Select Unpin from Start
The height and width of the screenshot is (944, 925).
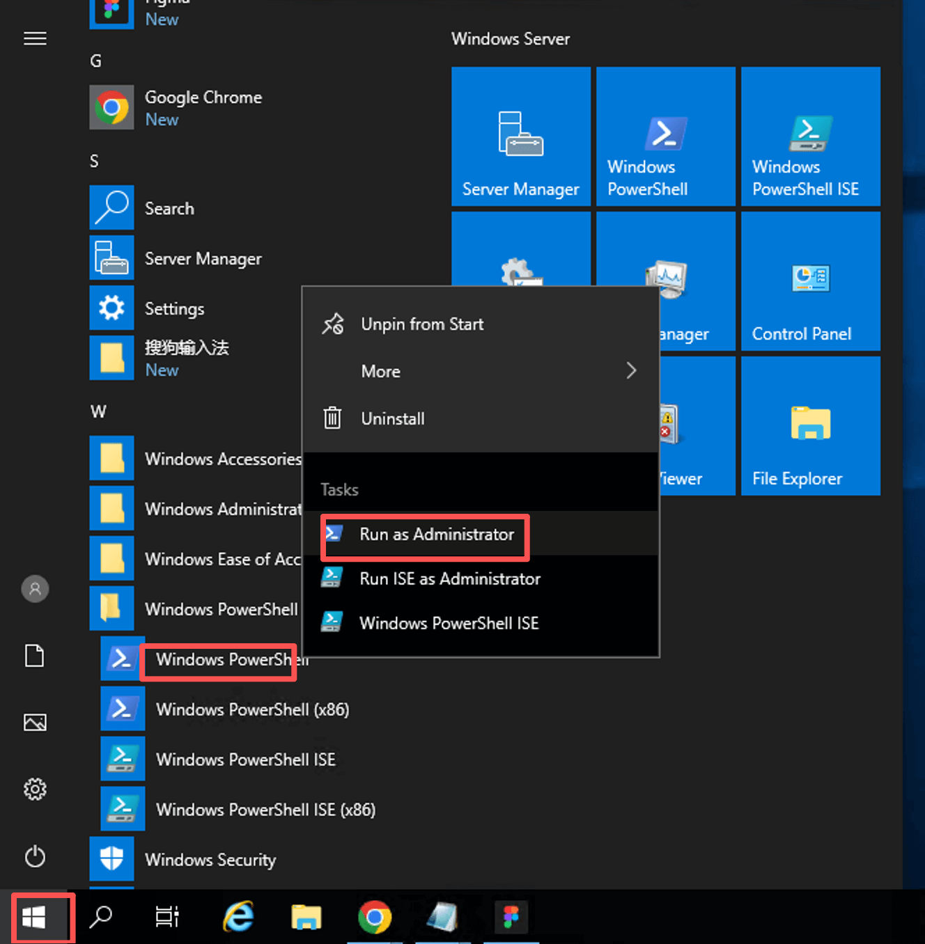(481, 324)
